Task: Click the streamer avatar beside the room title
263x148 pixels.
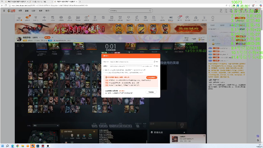Action: 19,39
